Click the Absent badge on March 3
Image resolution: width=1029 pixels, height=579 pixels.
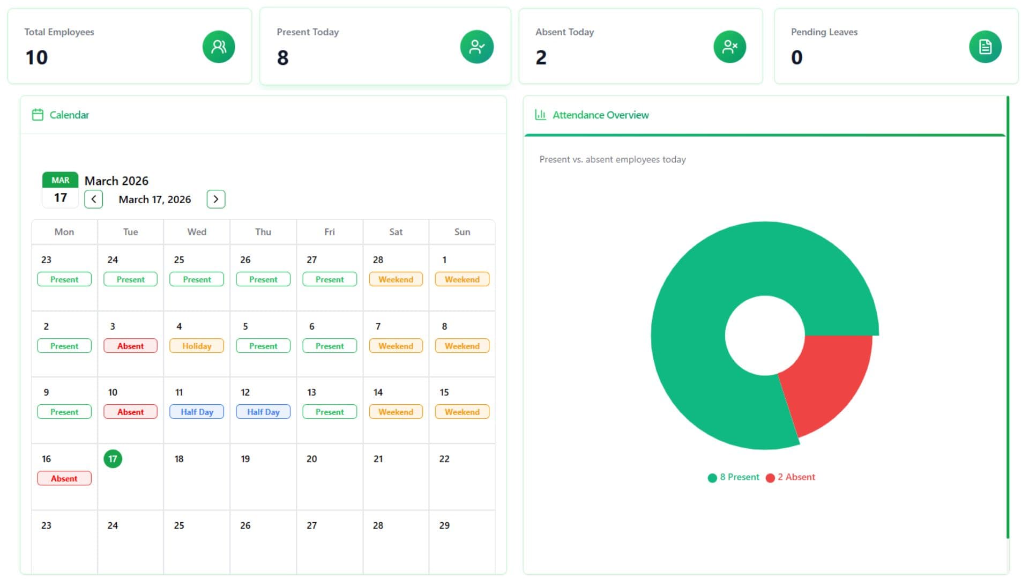(x=130, y=346)
